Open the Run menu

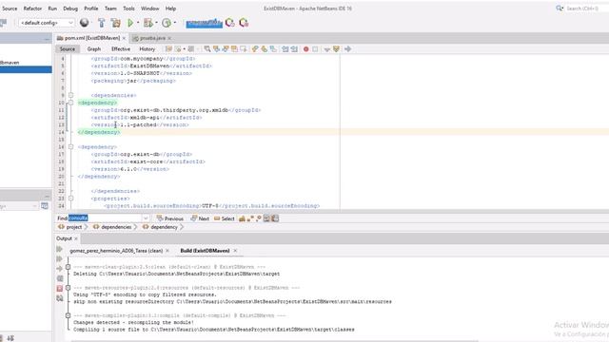(52, 9)
